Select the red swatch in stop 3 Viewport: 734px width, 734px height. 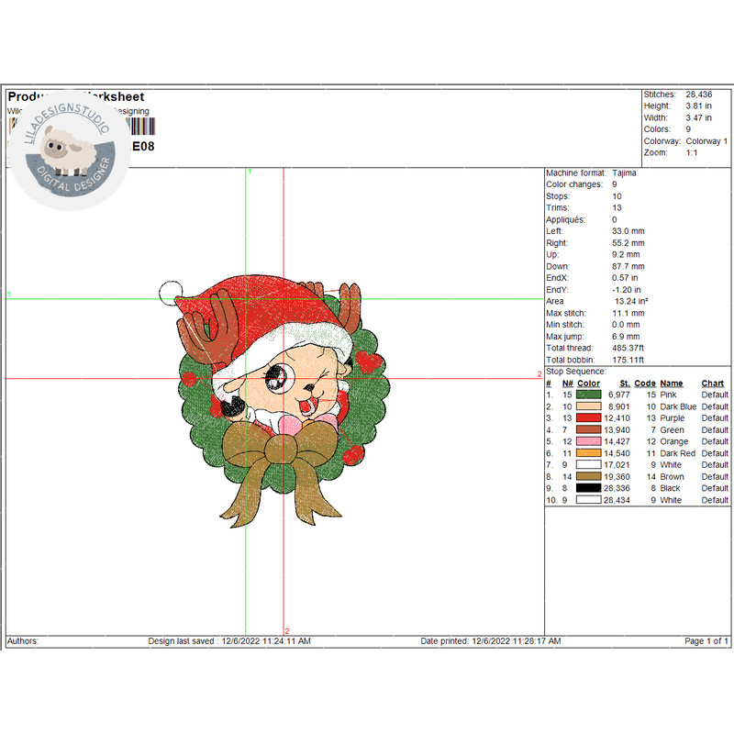tap(588, 418)
